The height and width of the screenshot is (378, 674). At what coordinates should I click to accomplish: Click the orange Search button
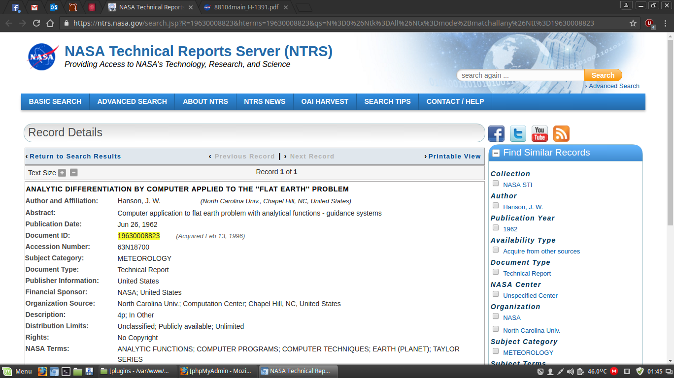[x=603, y=75]
